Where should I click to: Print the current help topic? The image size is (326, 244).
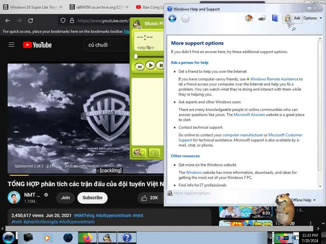point(262,18)
